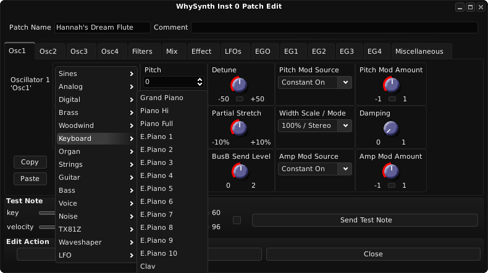488x273 pixels.
Task: Toggle the checkbox beside Send Test Note
Action: click(x=237, y=220)
